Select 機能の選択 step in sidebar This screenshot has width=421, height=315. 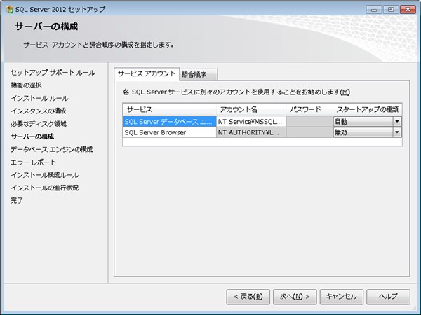click(x=27, y=85)
